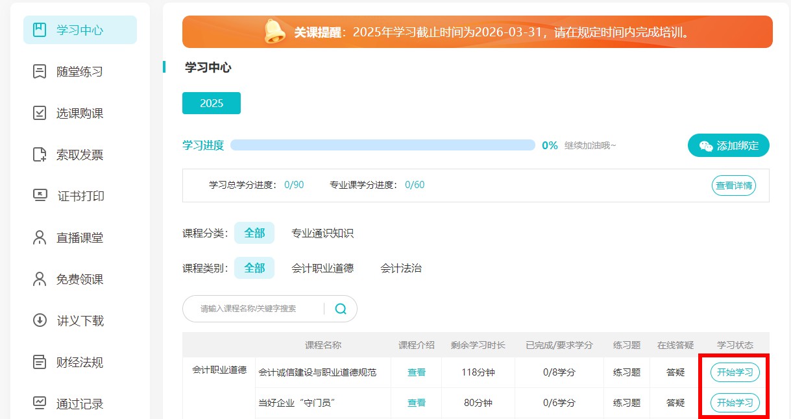
Task: Click the 直播课堂 person icon
Action: pos(40,237)
